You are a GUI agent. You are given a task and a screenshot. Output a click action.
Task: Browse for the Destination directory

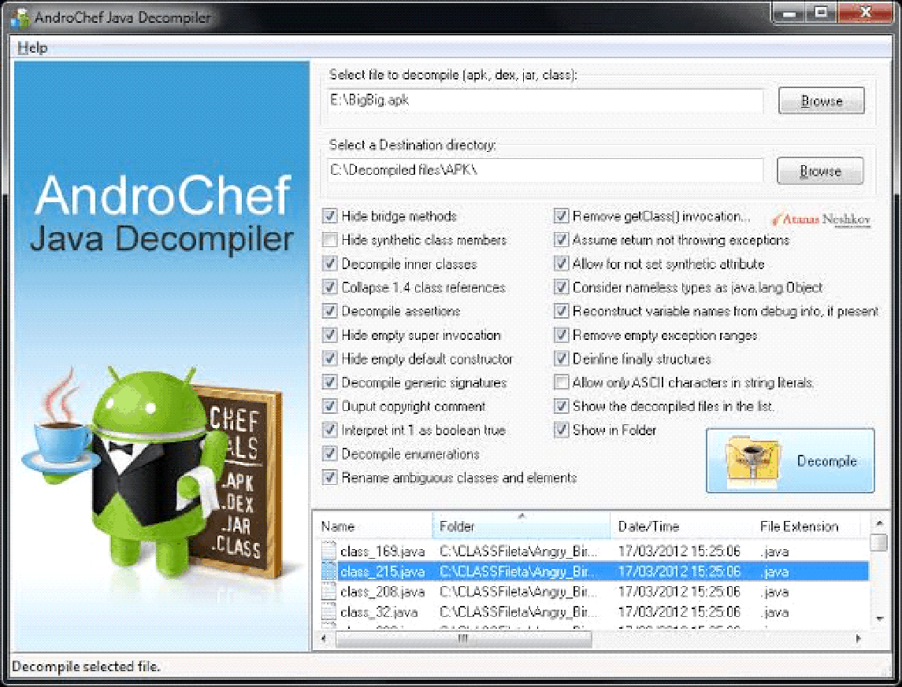[820, 171]
